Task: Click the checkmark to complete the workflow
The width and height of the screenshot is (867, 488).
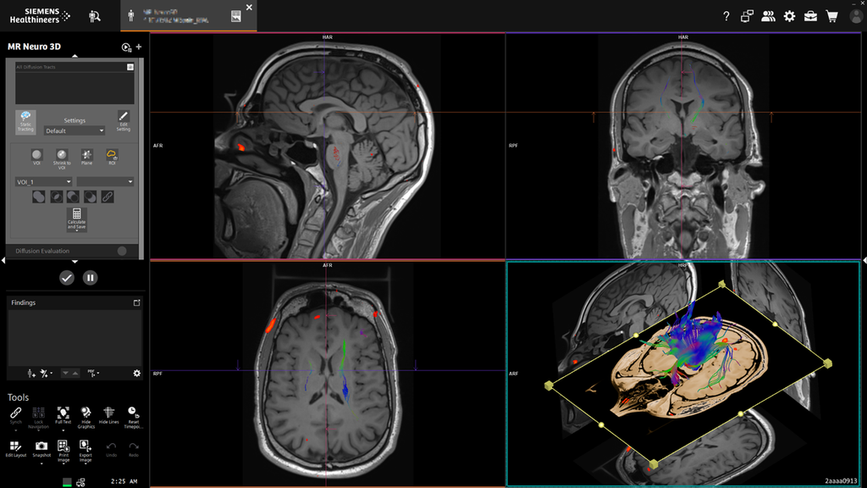Action: point(67,278)
